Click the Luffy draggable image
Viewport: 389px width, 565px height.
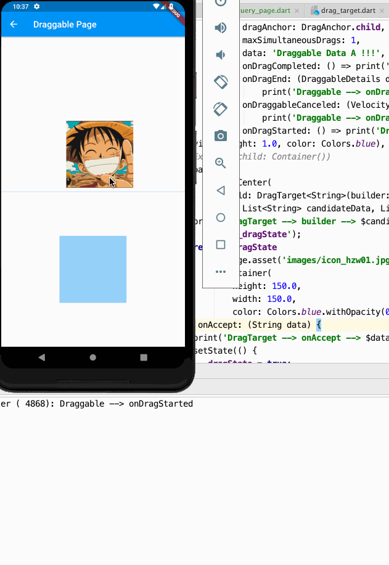(100, 154)
